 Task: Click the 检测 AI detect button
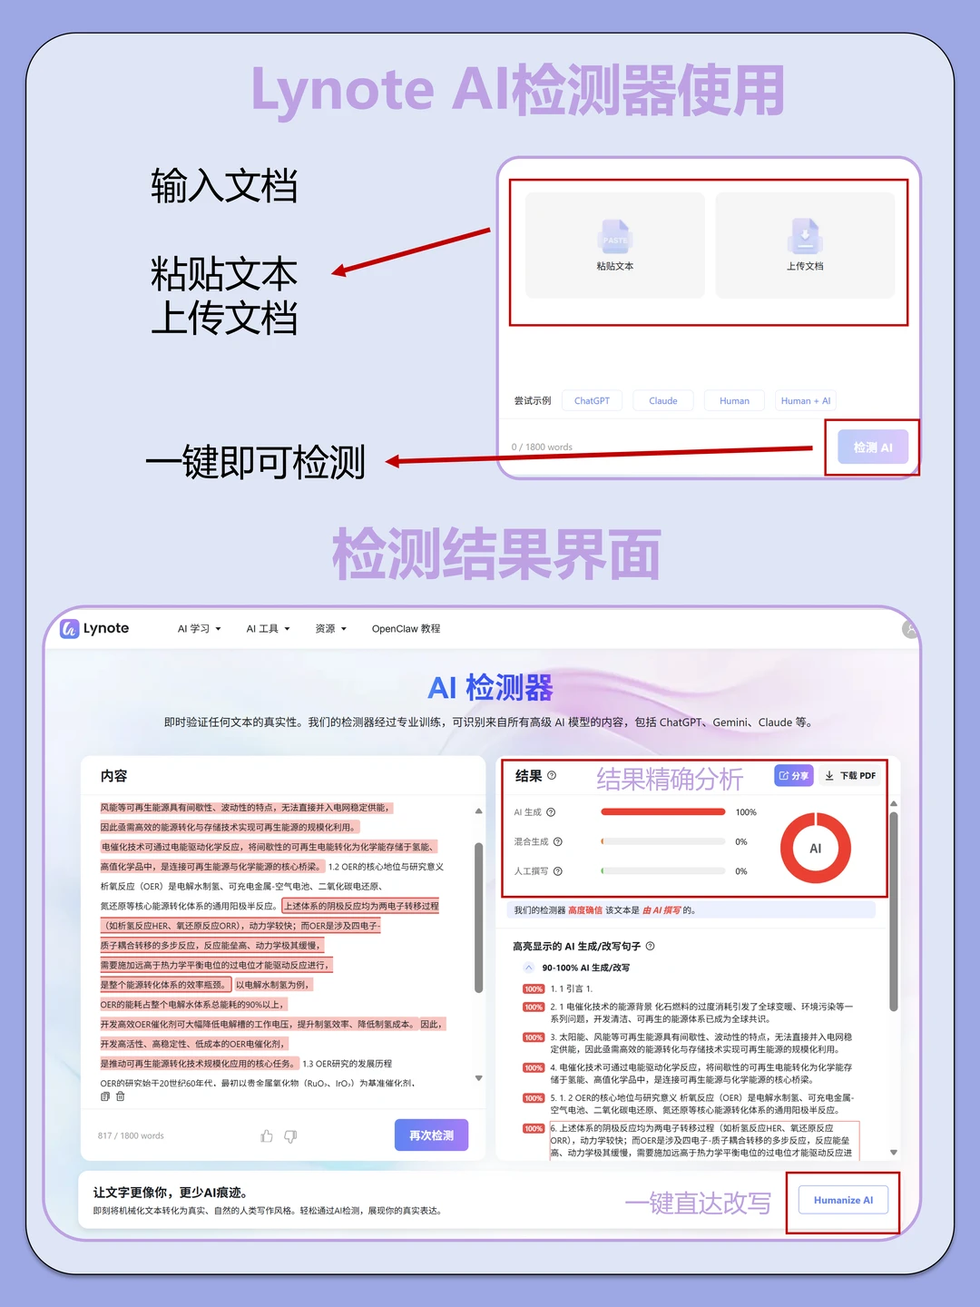pos(873,447)
